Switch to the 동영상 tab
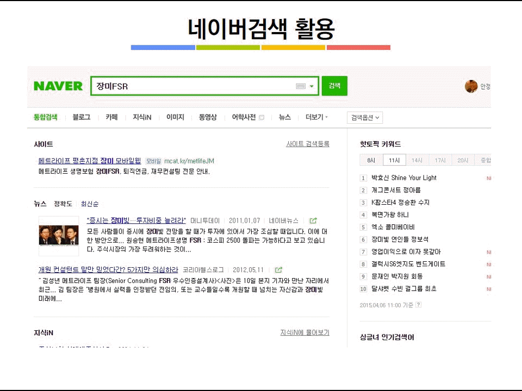Screen dimensions: 522x391 208,117
